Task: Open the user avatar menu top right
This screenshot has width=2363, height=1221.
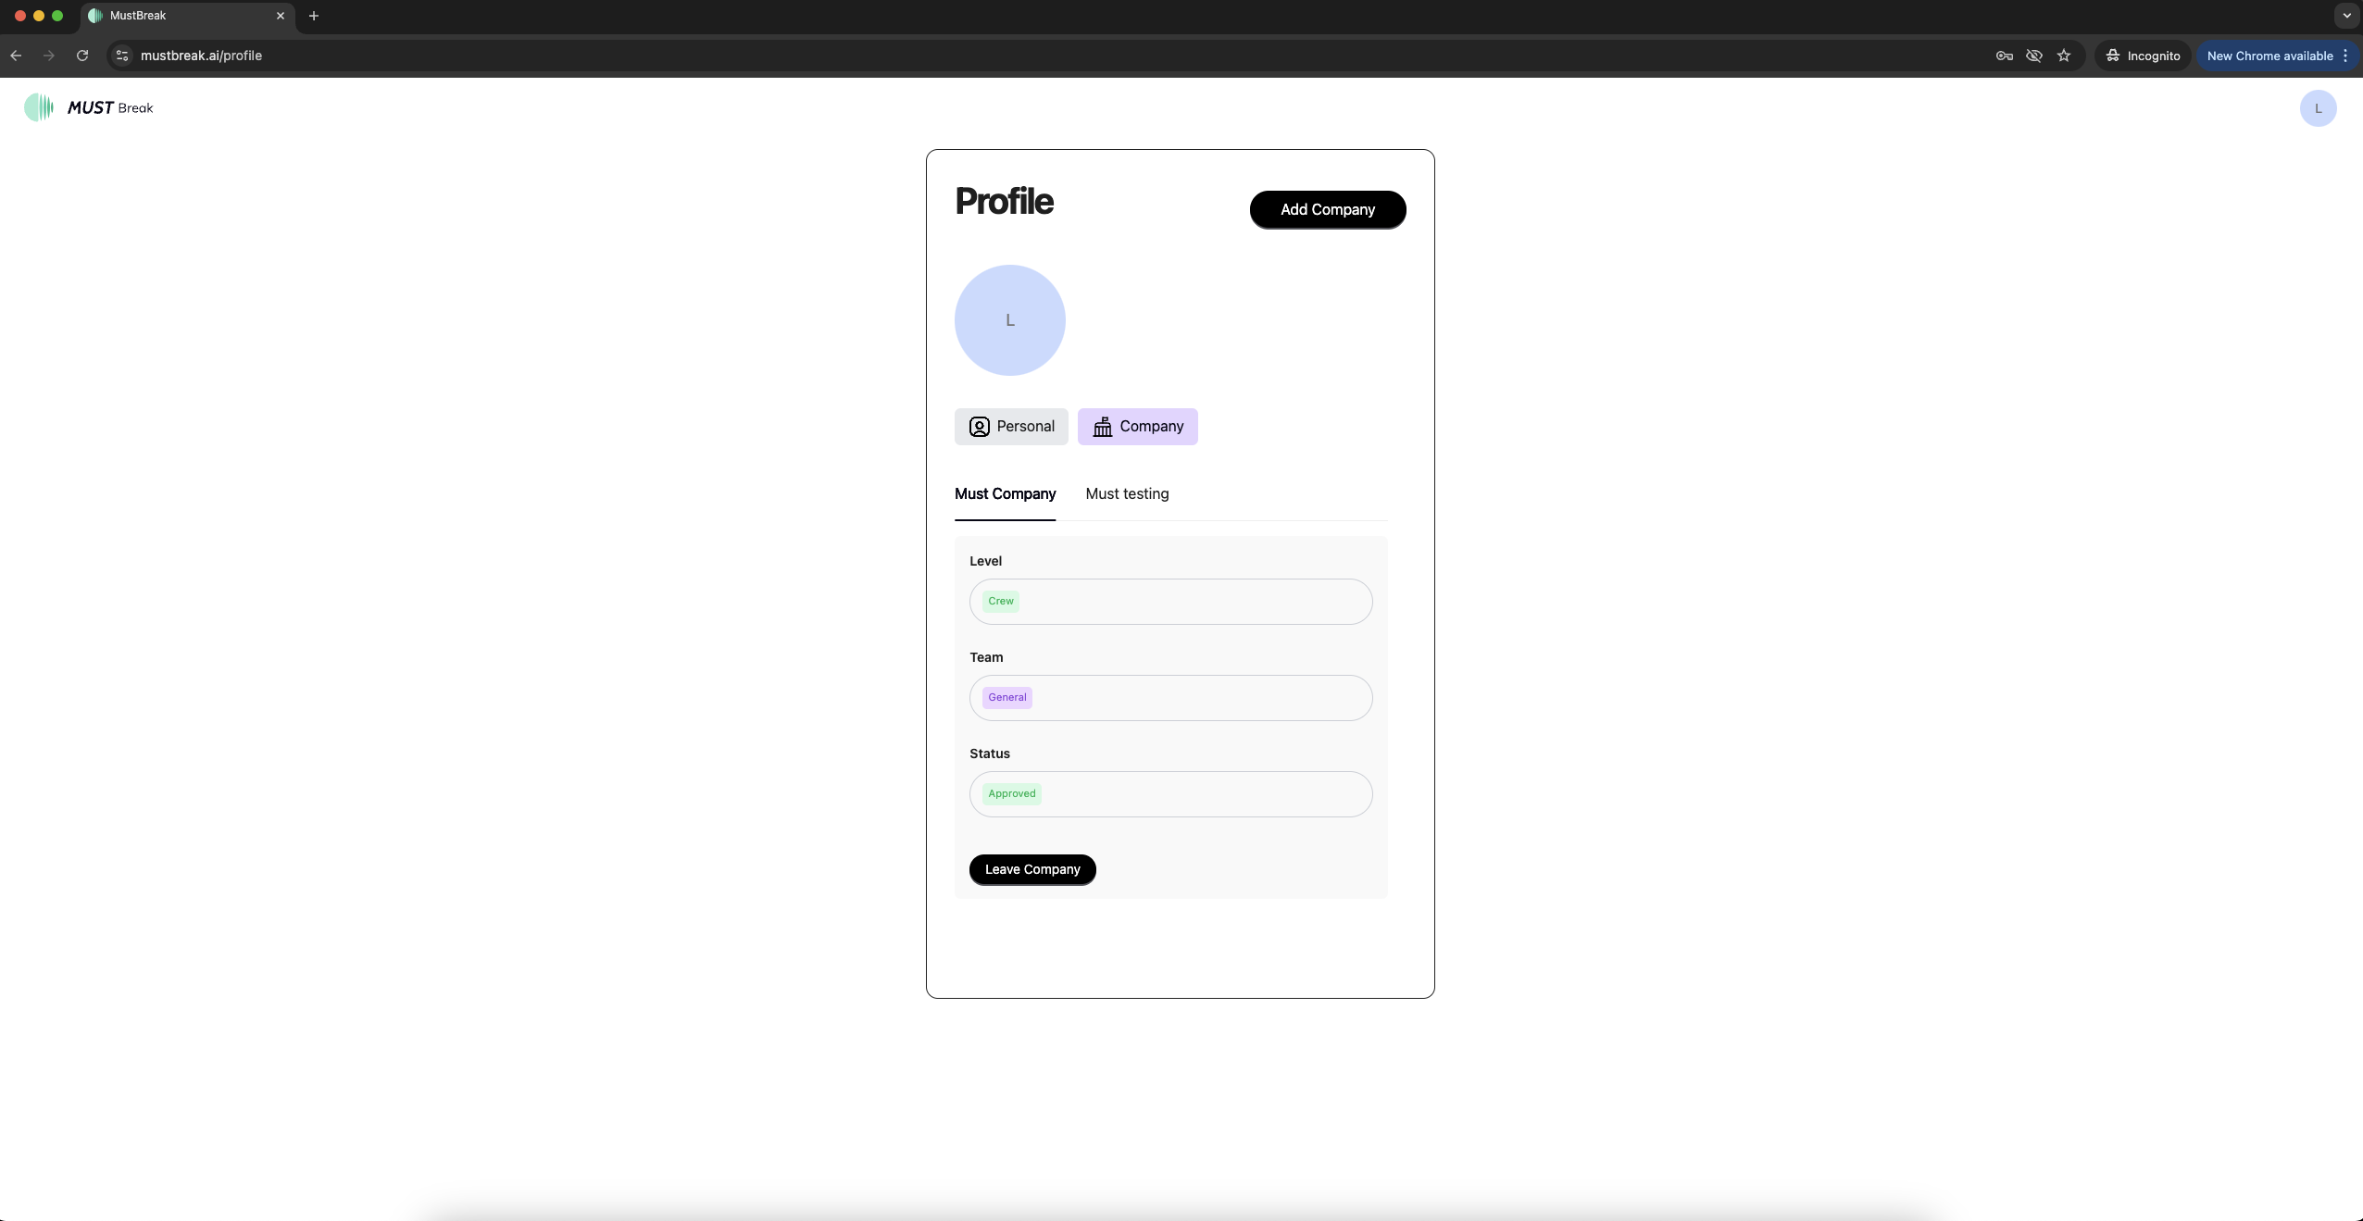Action: click(2318, 108)
